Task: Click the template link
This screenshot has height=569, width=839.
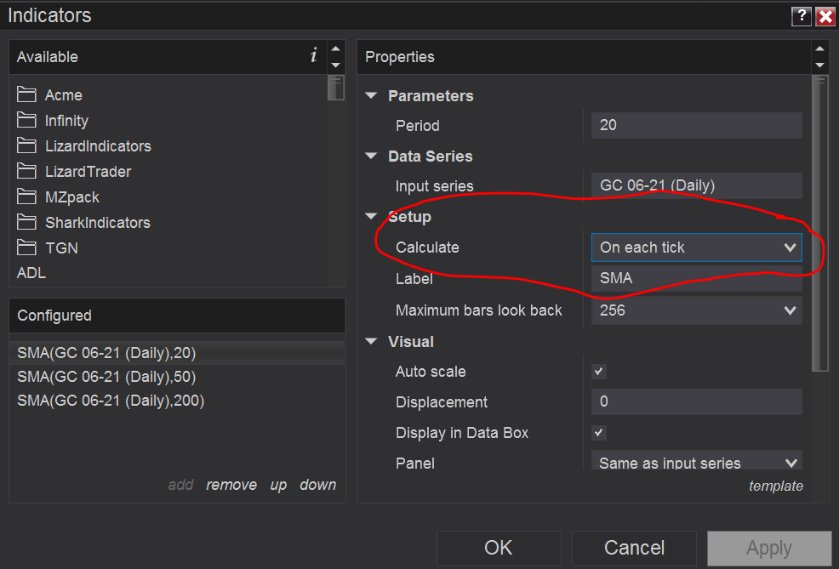Action: coord(776,486)
